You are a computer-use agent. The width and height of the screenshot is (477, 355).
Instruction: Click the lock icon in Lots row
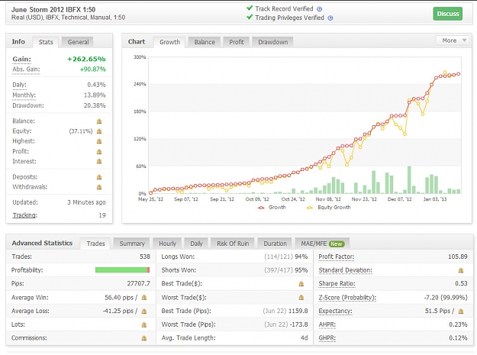pyautogui.click(x=144, y=325)
